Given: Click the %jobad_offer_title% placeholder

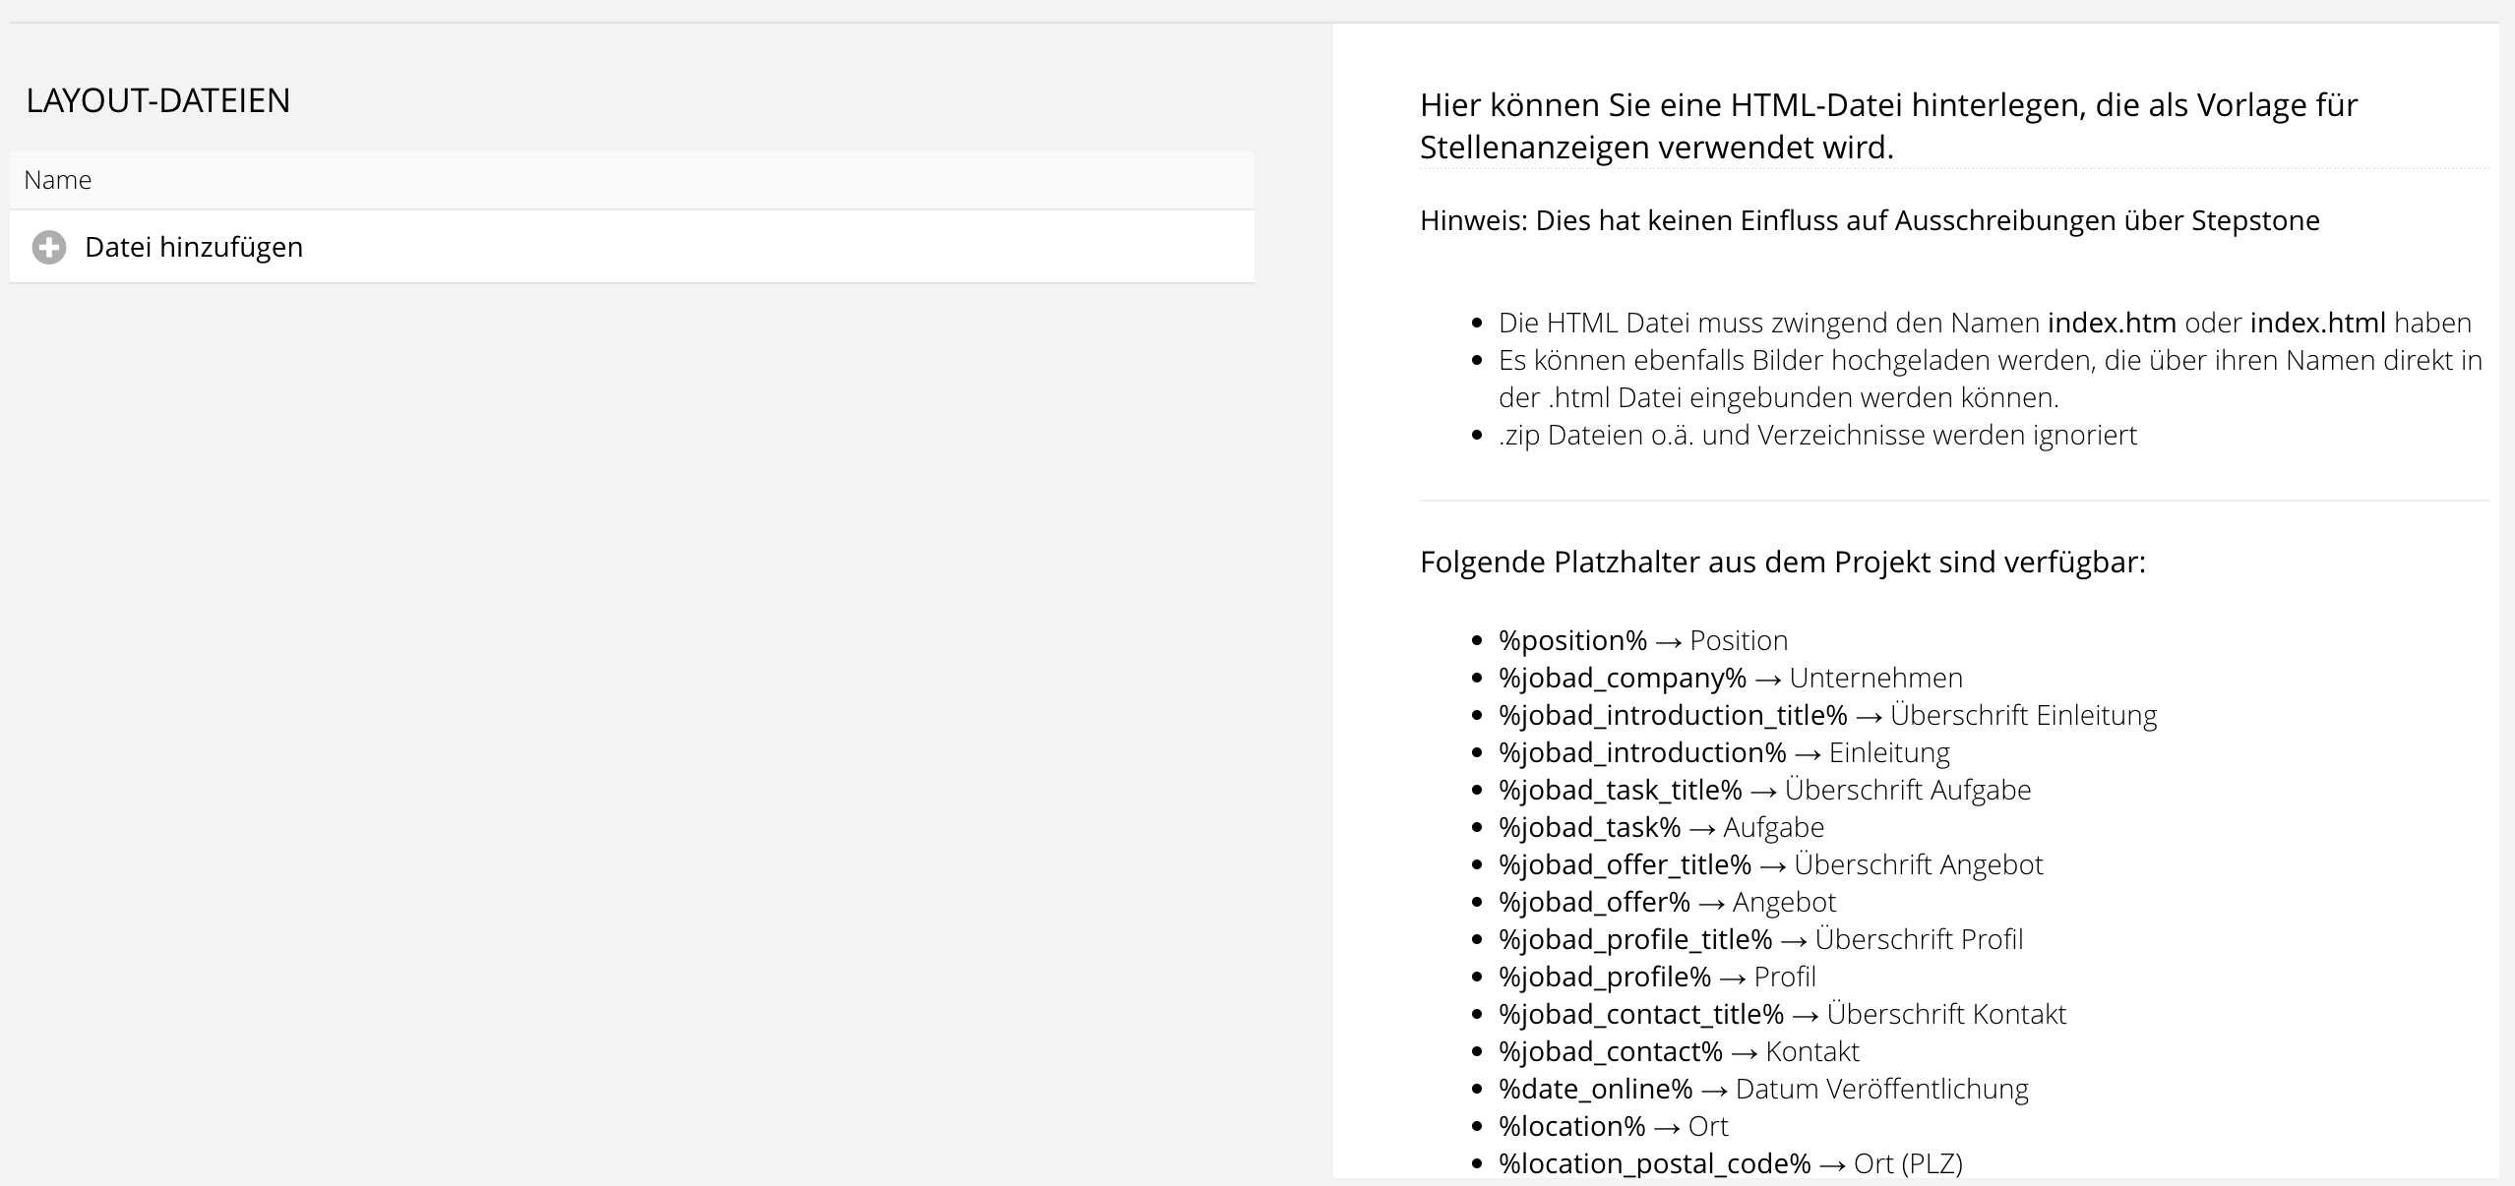Looking at the screenshot, I should point(1625,864).
